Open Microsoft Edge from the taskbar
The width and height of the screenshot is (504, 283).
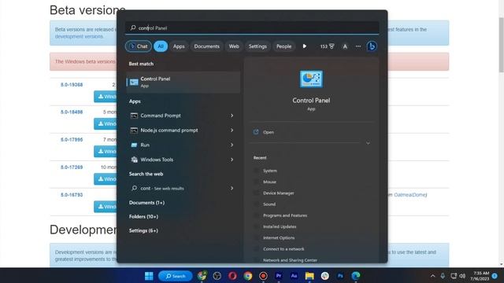click(356, 276)
